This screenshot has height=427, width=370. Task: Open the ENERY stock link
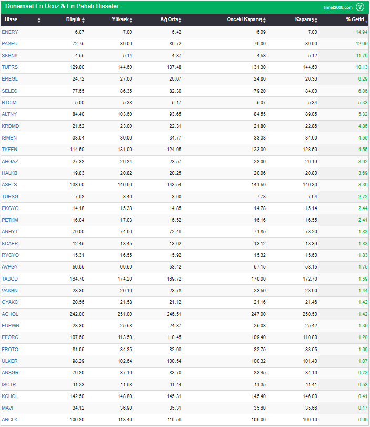[x=9, y=32]
